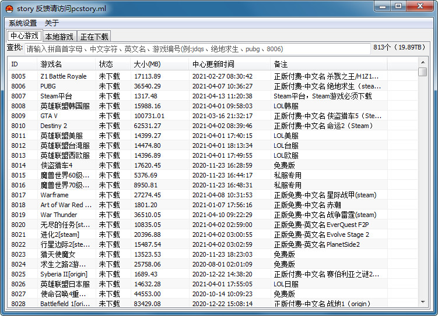Click the game search input field
This screenshot has height=316, width=438.
[x=198, y=49]
